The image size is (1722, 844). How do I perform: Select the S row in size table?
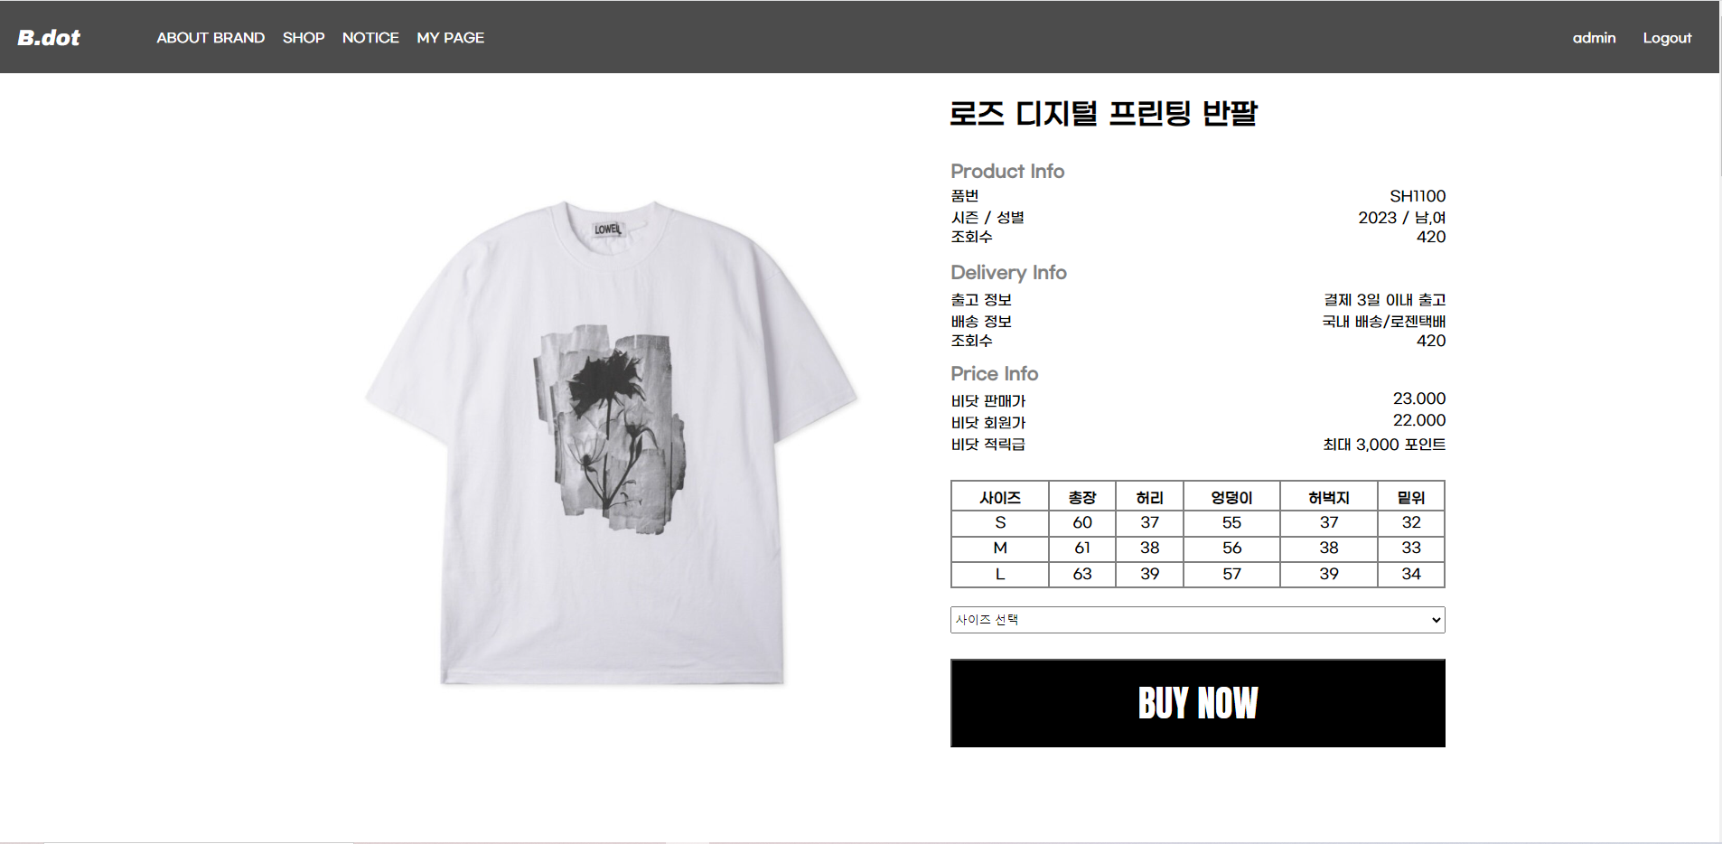pos(1197,522)
